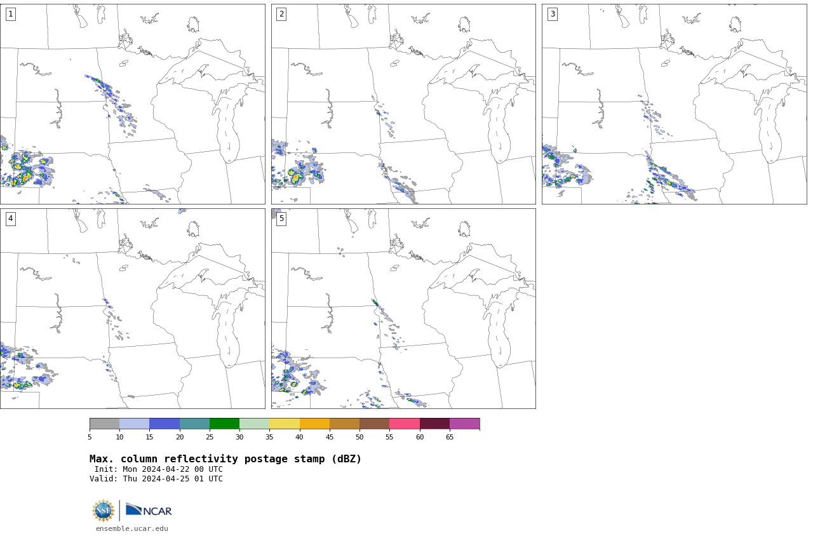Click the teal 20-25 dBZ swatch
813x536 pixels.
pos(194,424)
